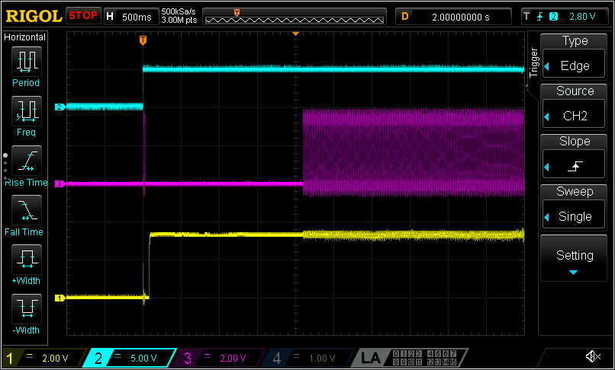The image size is (615, 370).
Task: Click the orange trigger position T marker
Action: tap(143, 40)
